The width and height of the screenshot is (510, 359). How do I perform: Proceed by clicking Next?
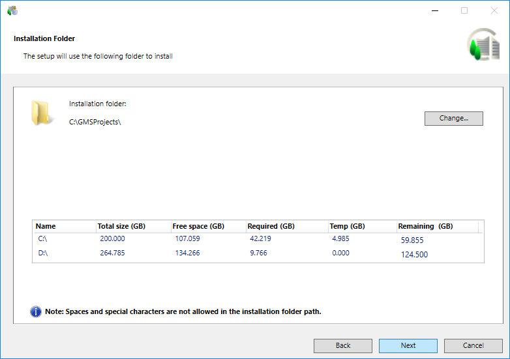[408, 345]
